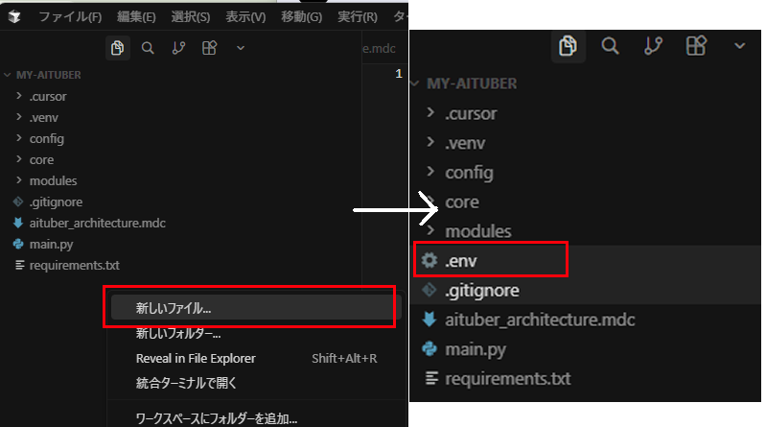Open Extensions icon in the enlarged right panel

pyautogui.click(x=697, y=45)
